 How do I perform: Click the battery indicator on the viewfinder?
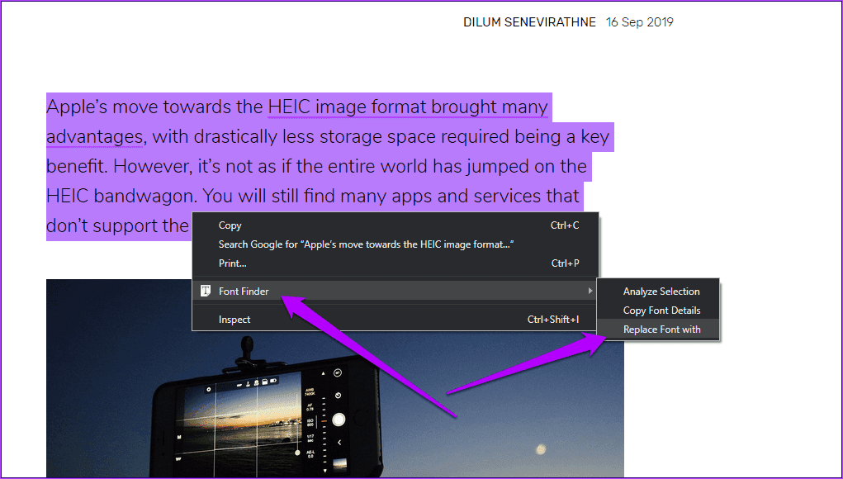pos(275,381)
